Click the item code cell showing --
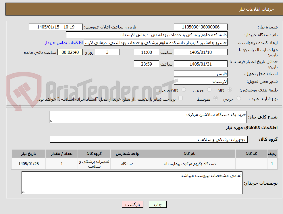 [251, 164]
